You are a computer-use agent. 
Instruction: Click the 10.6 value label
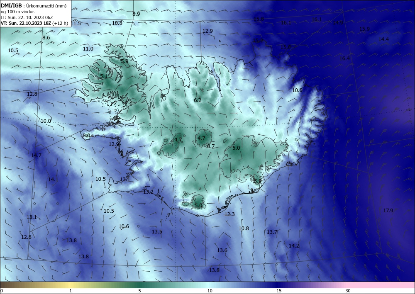point(124,226)
